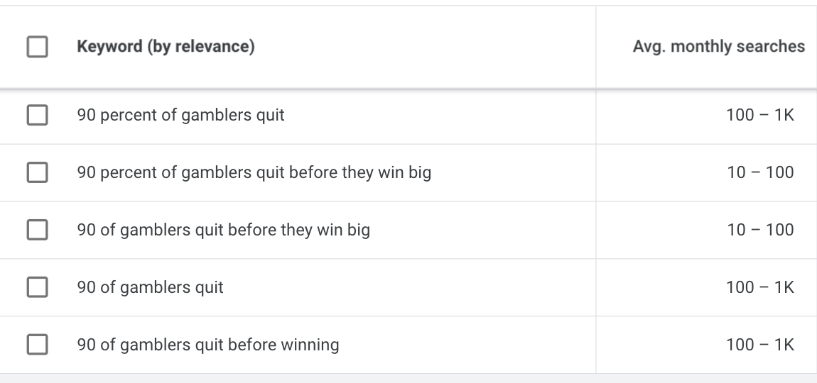Click search volume for "90 percent of gamblers quit before they win big"
The width and height of the screenshot is (817, 383).
tap(759, 173)
